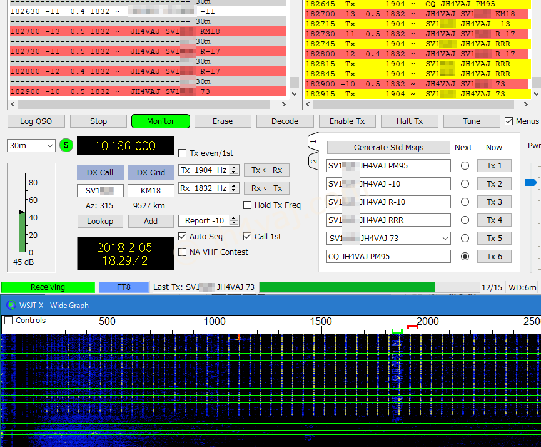This screenshot has width=541, height=447.
Task: Show Wide Graph Controls checkbox
Action: tap(8, 320)
